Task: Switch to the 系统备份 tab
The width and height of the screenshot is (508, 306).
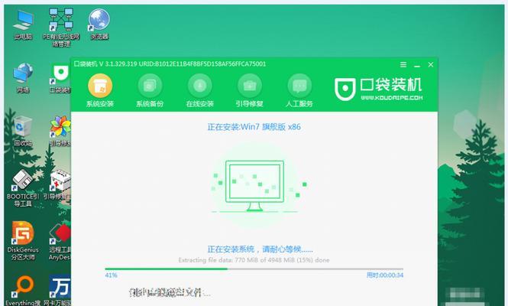Action: [x=150, y=90]
